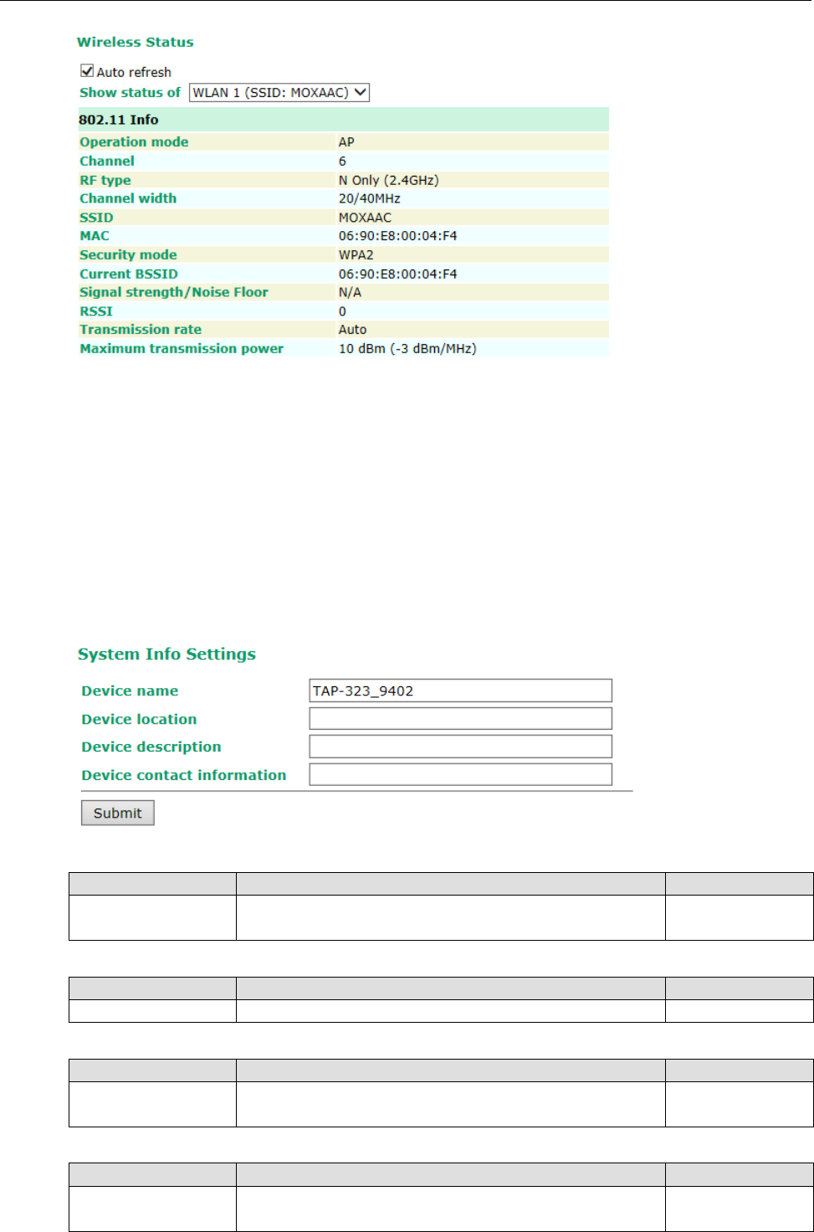Focus the Device name input field

click(460, 690)
